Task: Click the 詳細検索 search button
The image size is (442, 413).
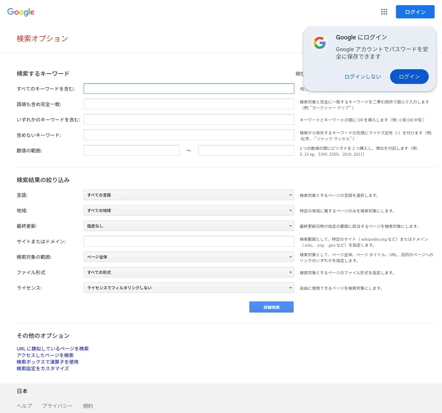Action: [x=271, y=307]
